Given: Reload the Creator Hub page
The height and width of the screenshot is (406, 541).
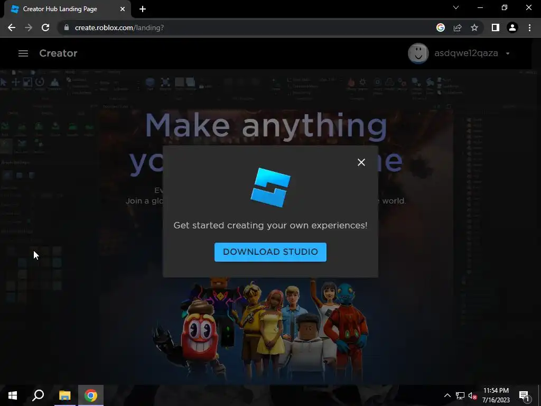Looking at the screenshot, I should tap(45, 27).
